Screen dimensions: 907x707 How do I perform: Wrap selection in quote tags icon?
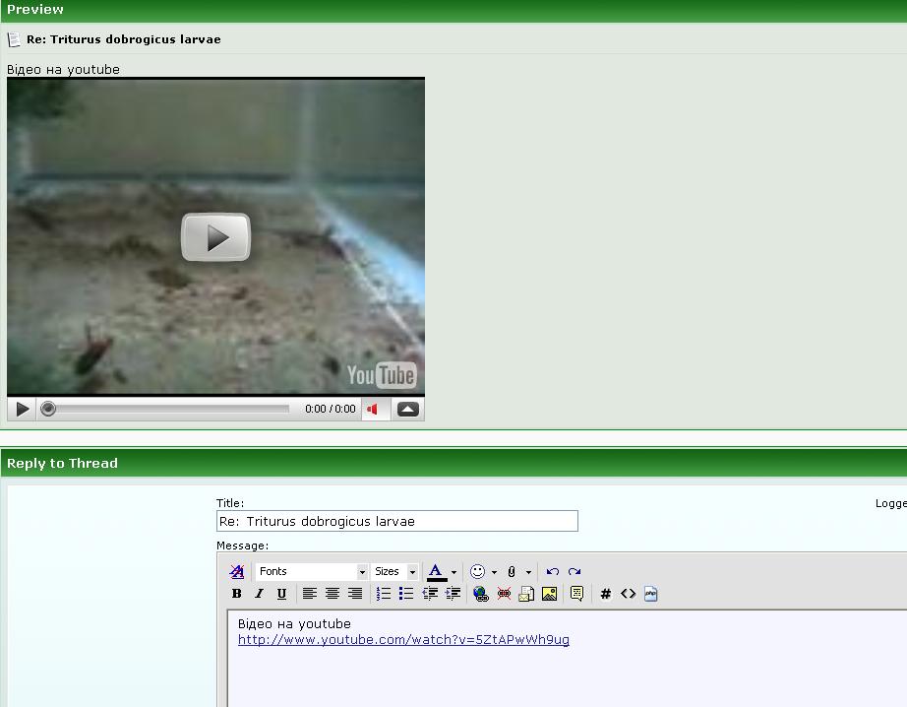(576, 594)
